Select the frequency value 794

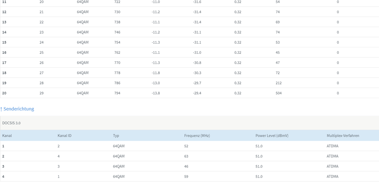point(117,93)
